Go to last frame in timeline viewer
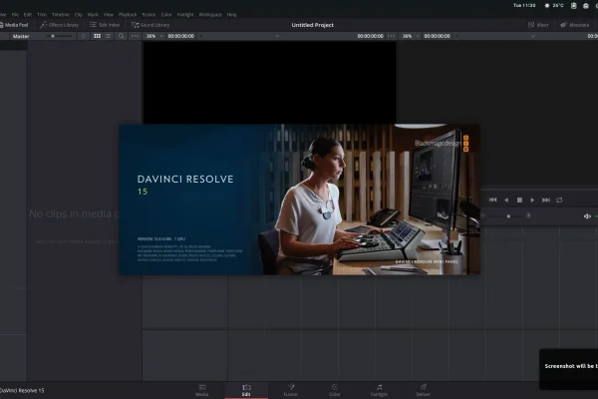 pos(546,199)
